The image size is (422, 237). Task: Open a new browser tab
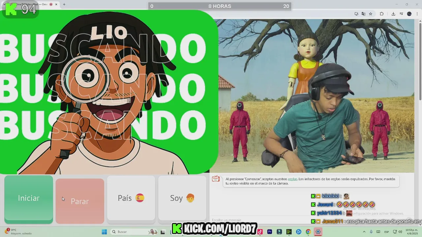64,4
